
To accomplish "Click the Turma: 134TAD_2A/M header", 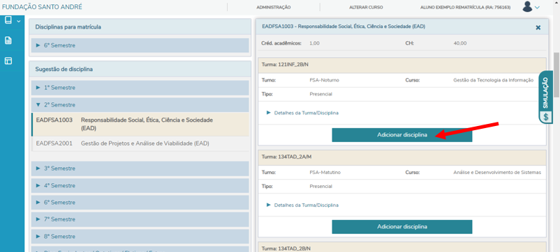I will 401,157.
